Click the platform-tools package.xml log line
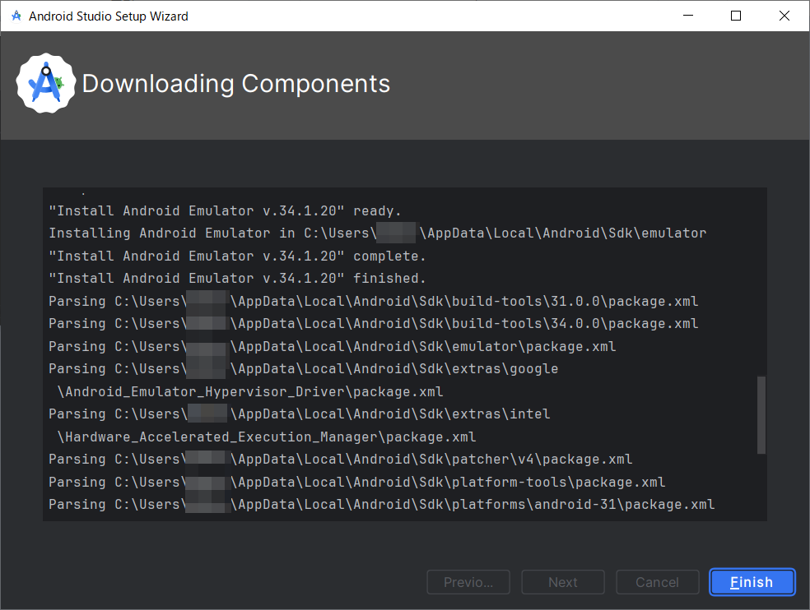The height and width of the screenshot is (610, 810). 356,483
